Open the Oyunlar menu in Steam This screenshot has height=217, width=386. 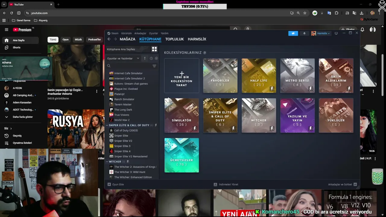(x=153, y=33)
